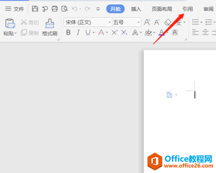Expand strikethrough options dropdown

click(107, 33)
